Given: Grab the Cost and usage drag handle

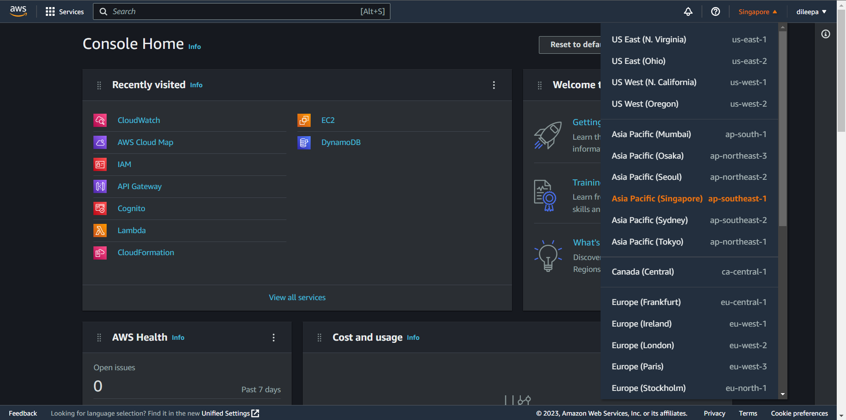Looking at the screenshot, I should [319, 338].
